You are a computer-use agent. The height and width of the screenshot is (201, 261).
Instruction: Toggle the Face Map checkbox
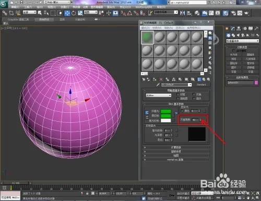point(178,99)
